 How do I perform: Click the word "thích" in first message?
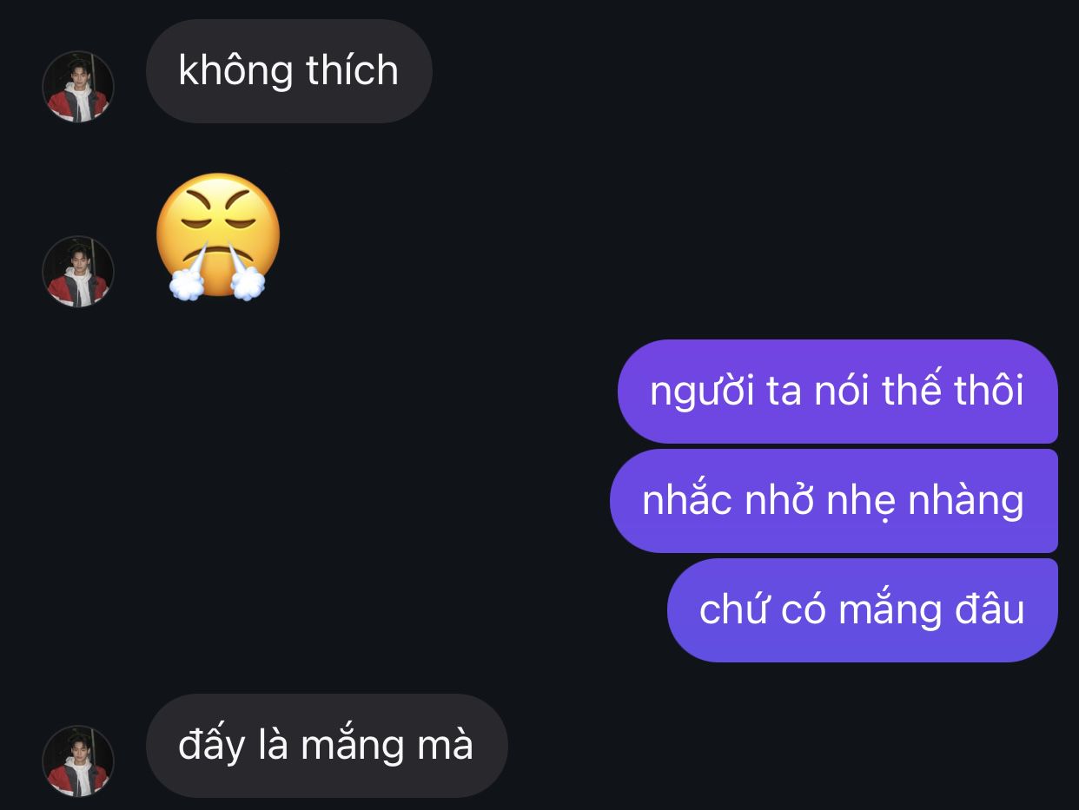pyautogui.click(x=353, y=70)
